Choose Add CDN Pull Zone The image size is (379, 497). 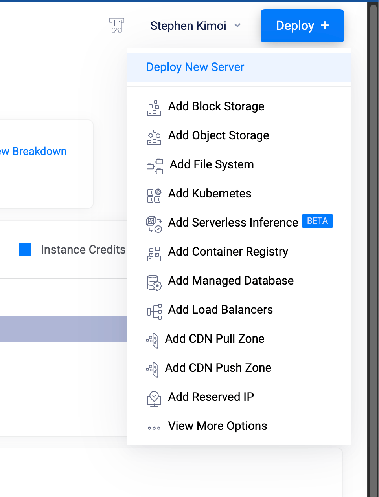coord(215,339)
